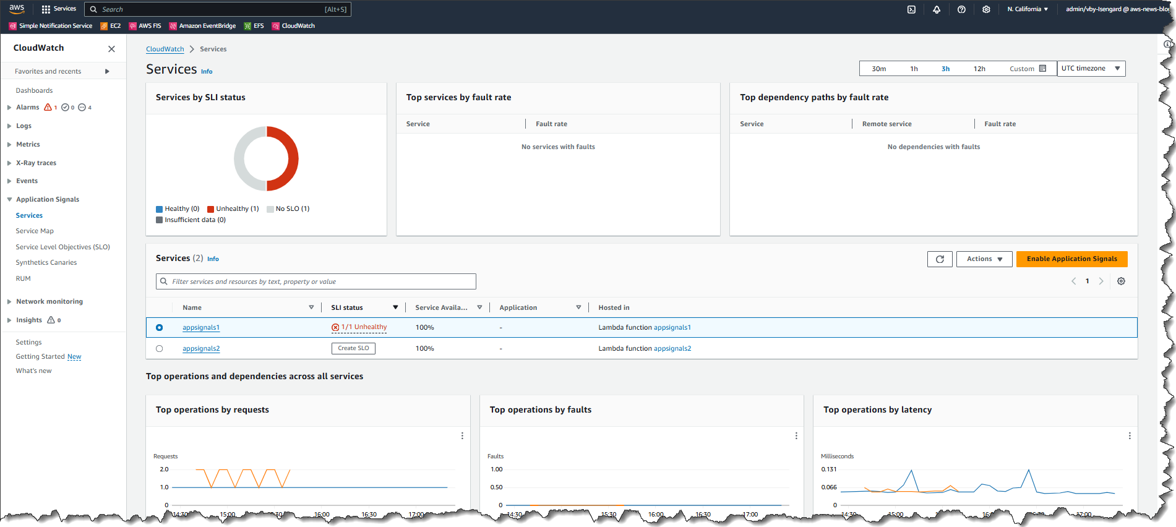
Task: Launch the CloudShell terminal icon
Action: click(911, 9)
